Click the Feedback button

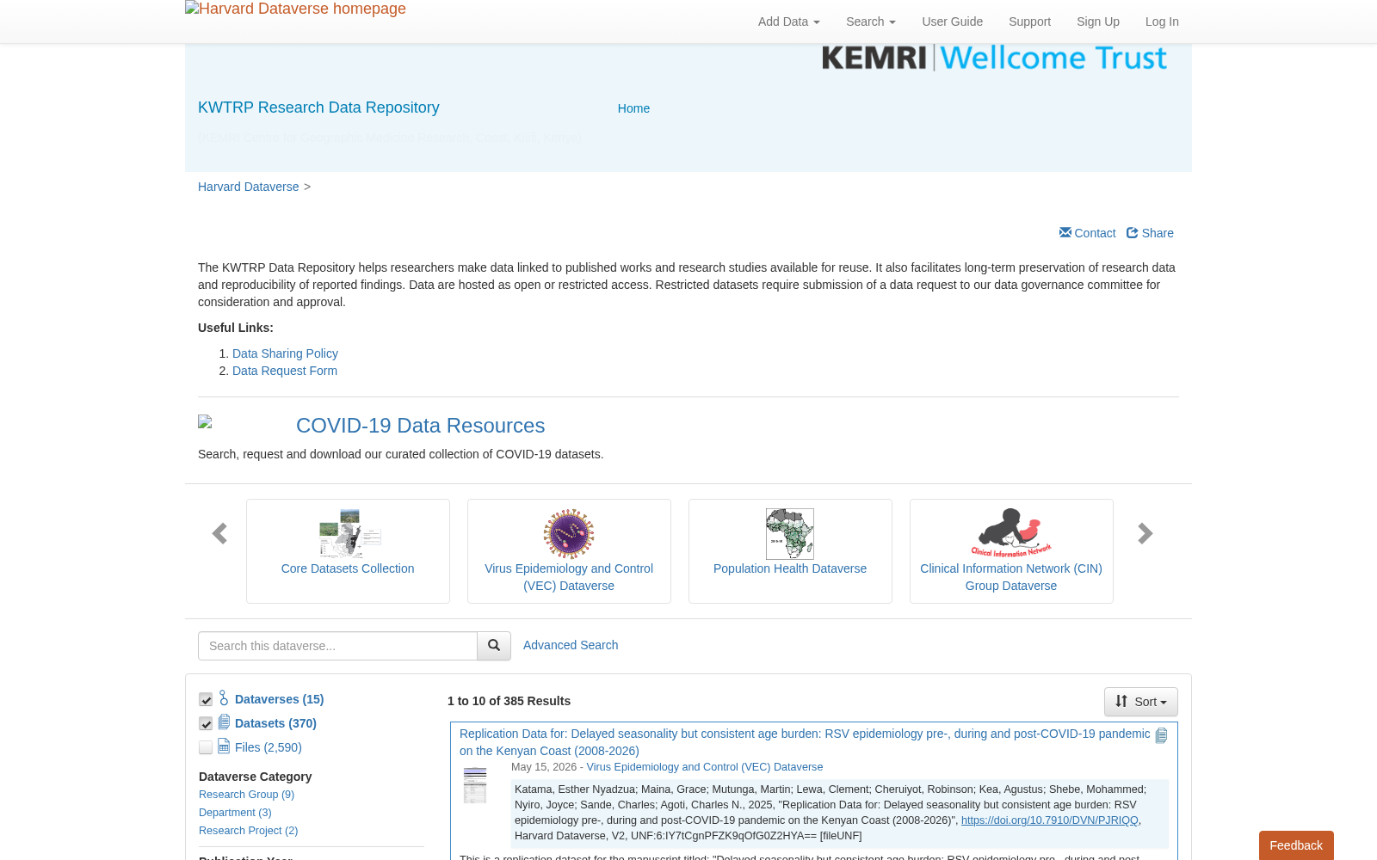point(1296,845)
